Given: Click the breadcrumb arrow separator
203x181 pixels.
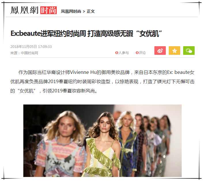Looking at the screenshot, I should pyautogui.click(x=84, y=12).
